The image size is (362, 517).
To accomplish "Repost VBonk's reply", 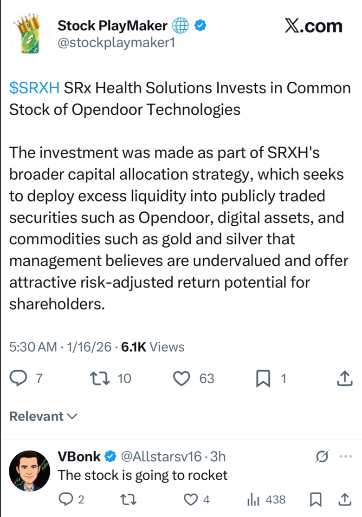I will [129, 499].
